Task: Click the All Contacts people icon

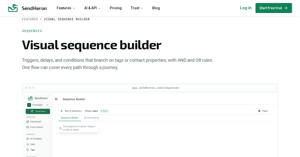Action: click(x=28, y=139)
